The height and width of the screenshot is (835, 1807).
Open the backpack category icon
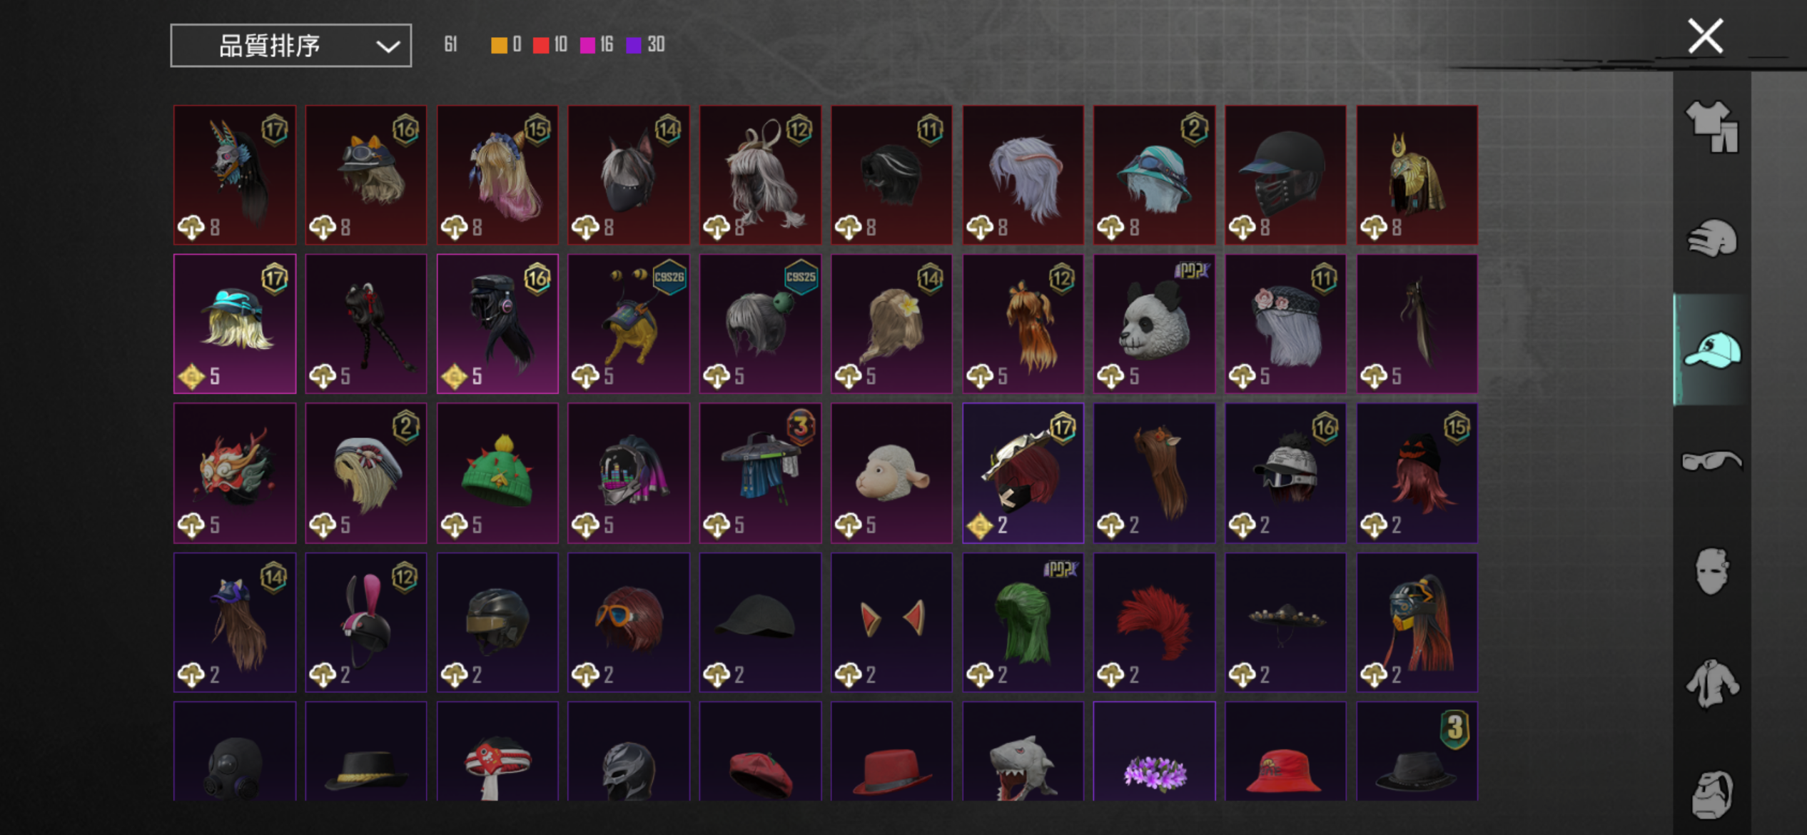click(x=1711, y=794)
